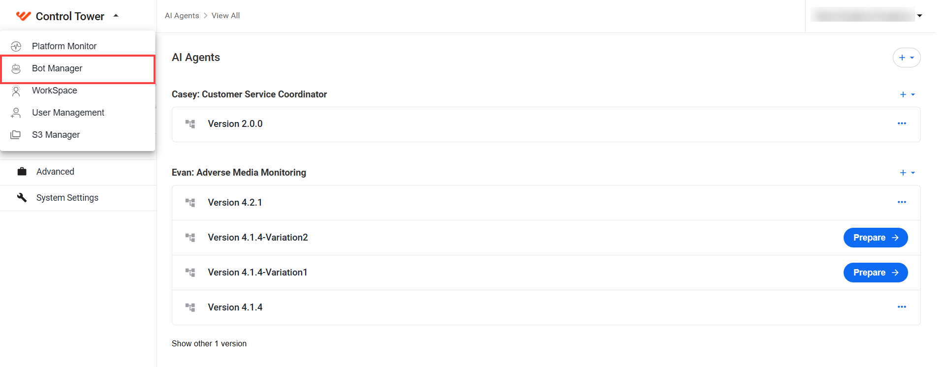The height and width of the screenshot is (367, 945).
Task: Open more options for Version 4.2.1
Action: tap(902, 202)
